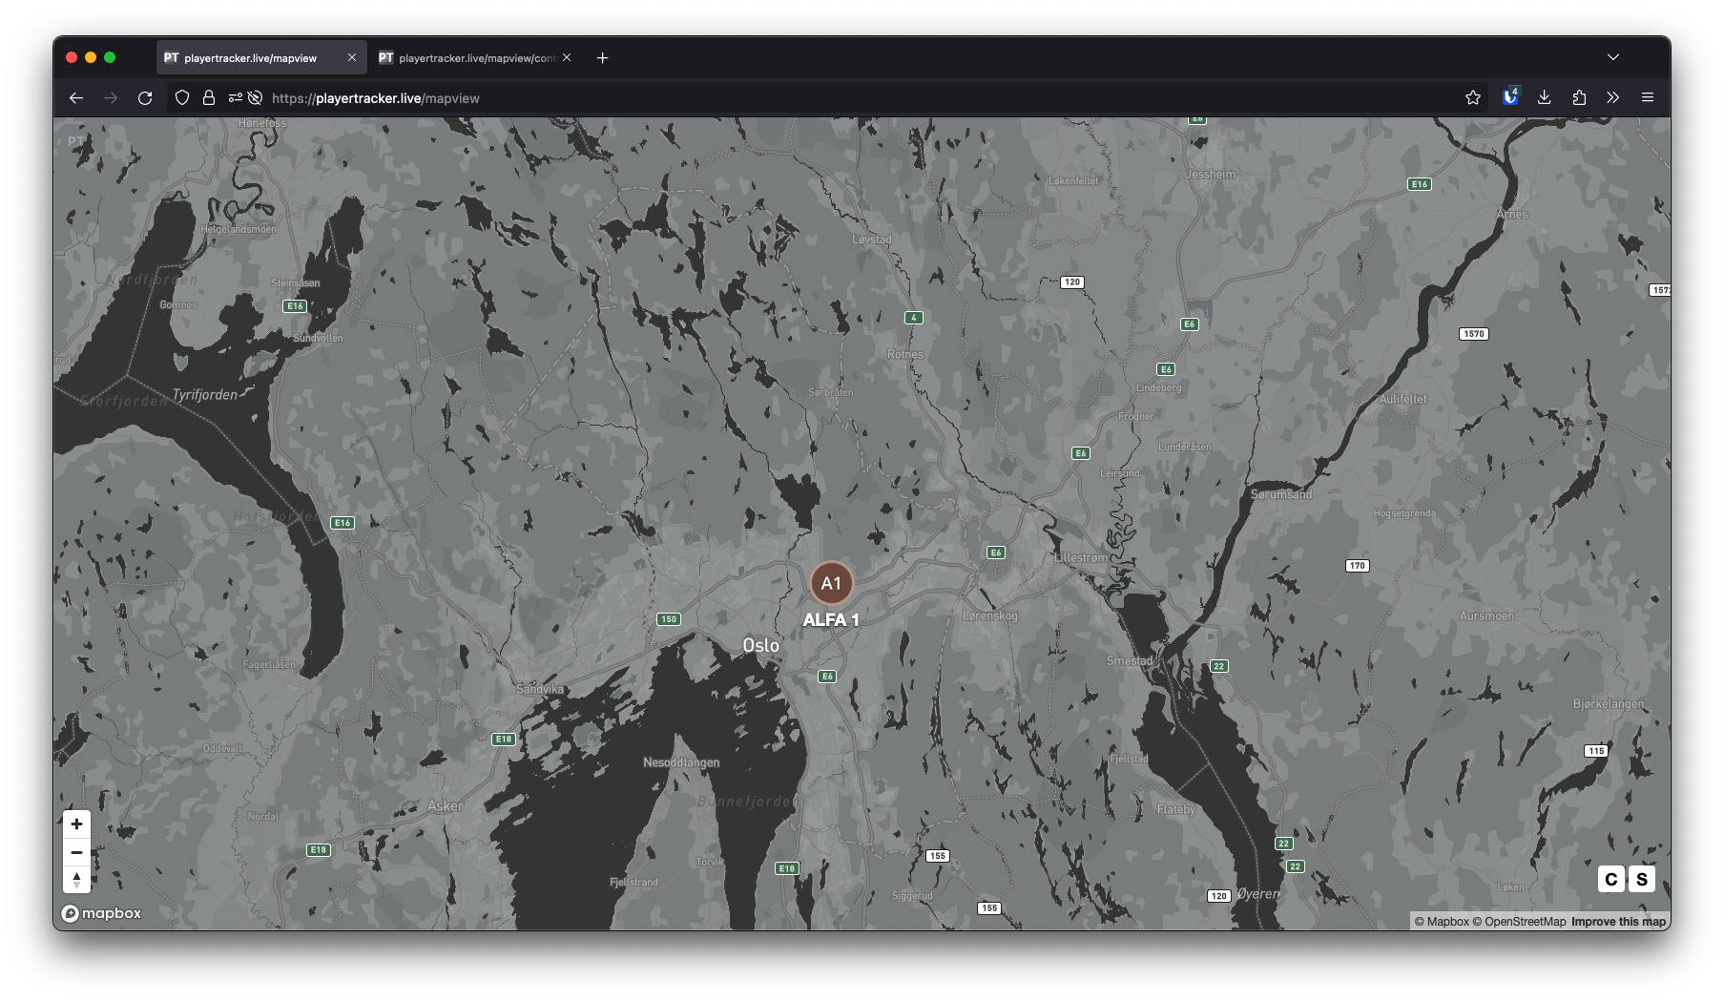Open a new browser tab
Image resolution: width=1724 pixels, height=1001 pixels.
pos(602,58)
